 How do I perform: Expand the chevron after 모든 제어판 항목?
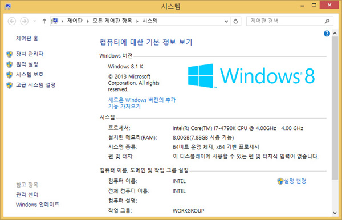137,21
